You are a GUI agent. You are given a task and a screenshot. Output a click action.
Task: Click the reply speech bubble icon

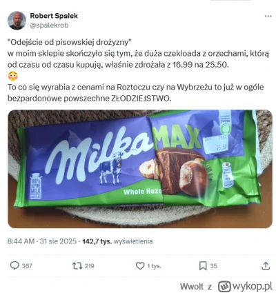(14, 266)
